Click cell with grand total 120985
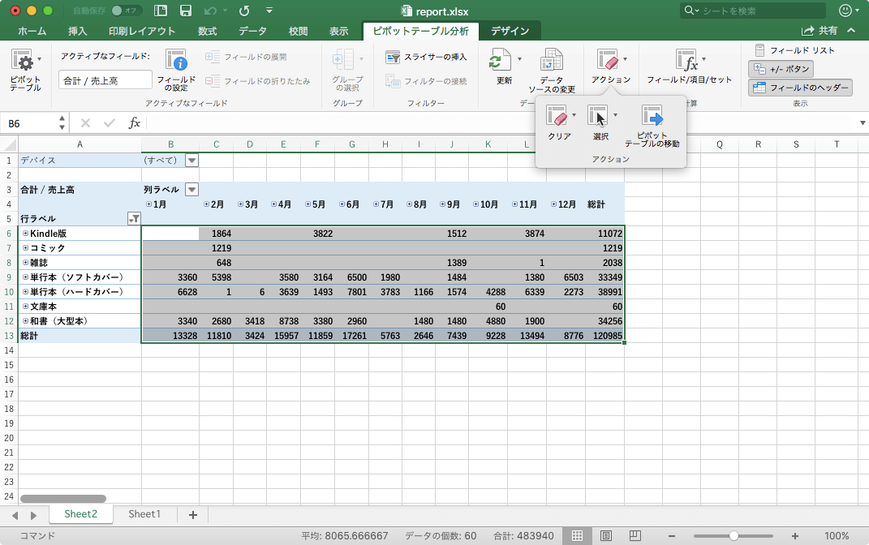Screen dimensions: 869x545 click(x=604, y=336)
